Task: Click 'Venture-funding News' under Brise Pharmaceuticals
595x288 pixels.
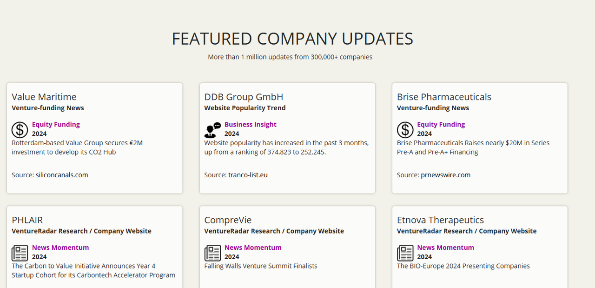Action: (433, 108)
